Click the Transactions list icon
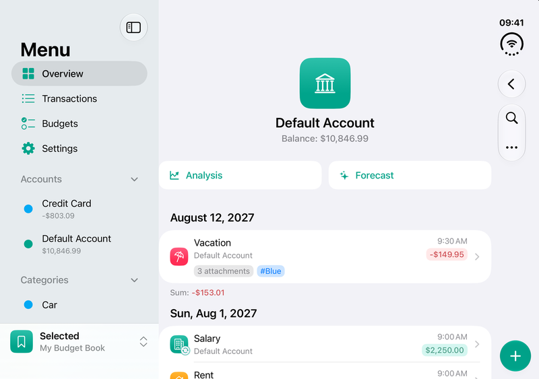 point(28,98)
